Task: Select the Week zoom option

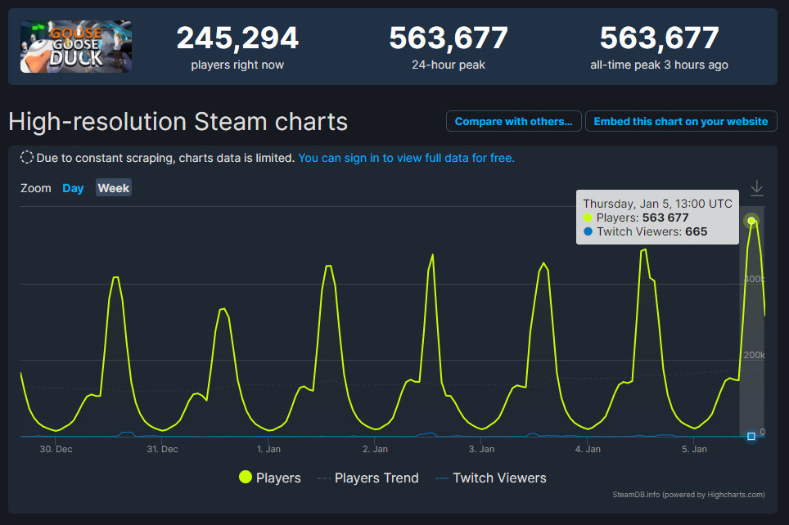Action: [x=114, y=188]
